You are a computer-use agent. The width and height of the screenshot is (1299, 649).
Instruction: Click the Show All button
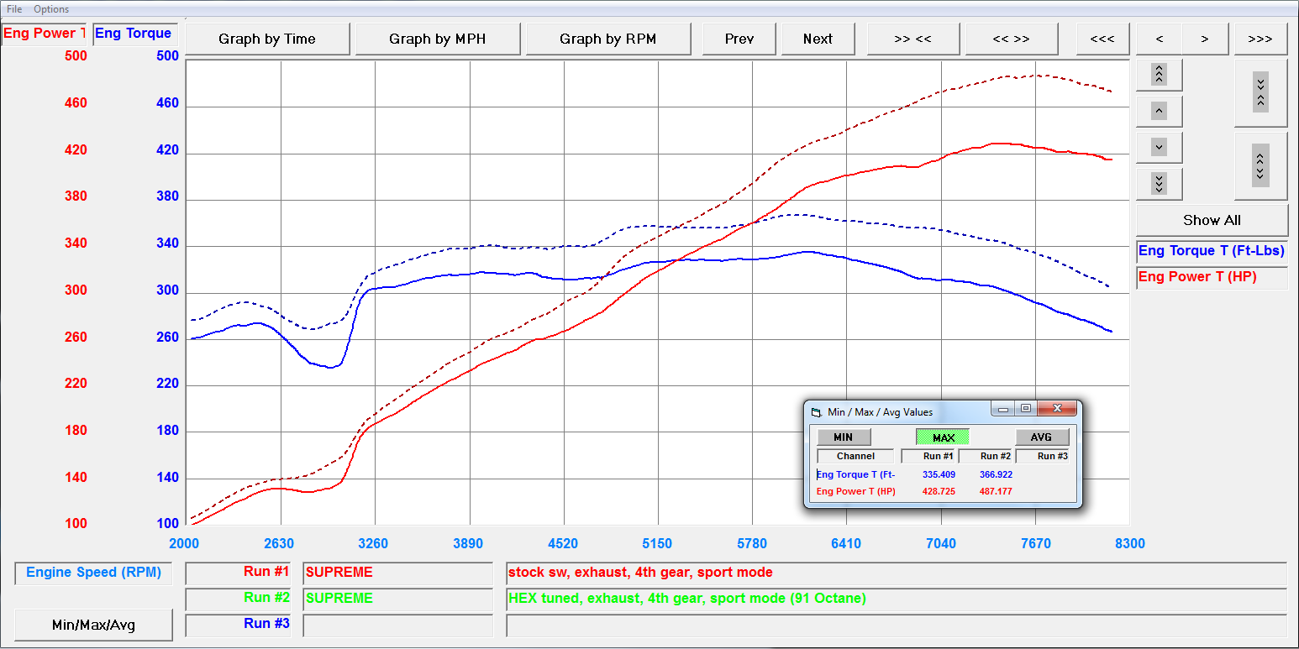click(x=1212, y=220)
